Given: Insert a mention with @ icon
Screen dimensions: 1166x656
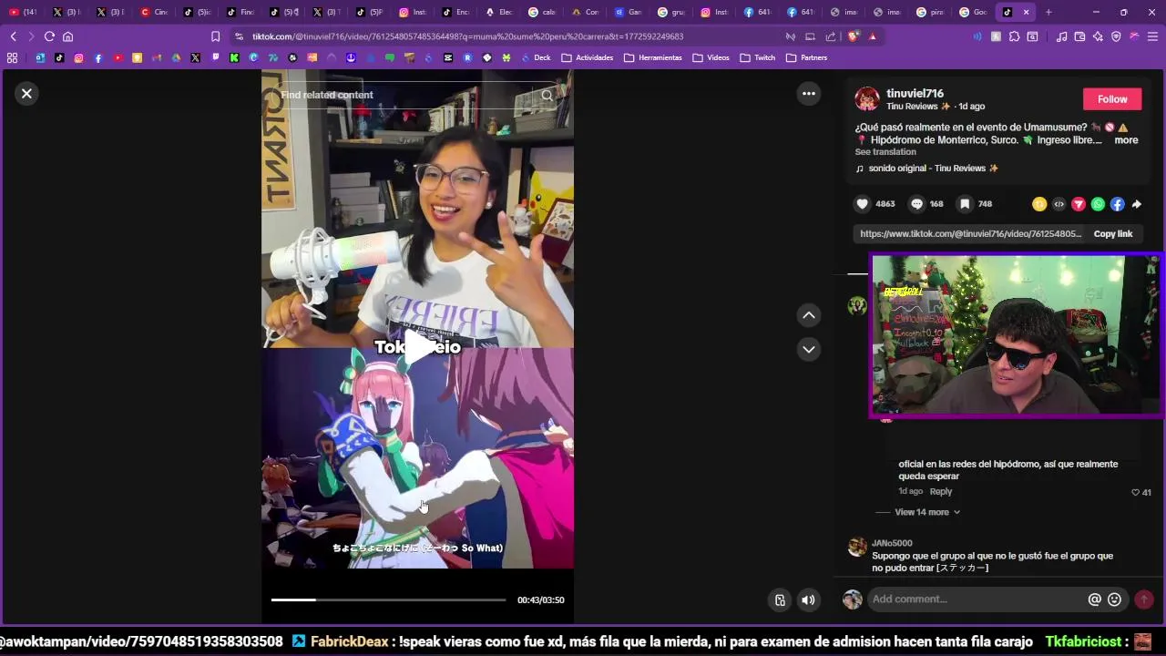Looking at the screenshot, I should coord(1094,600).
